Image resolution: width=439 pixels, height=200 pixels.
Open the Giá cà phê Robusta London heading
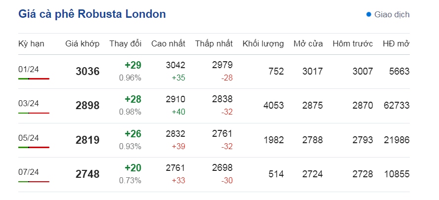click(x=92, y=14)
